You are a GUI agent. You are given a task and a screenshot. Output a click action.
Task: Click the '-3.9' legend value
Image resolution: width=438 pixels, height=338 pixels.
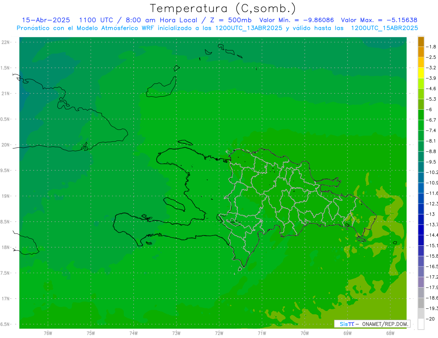click(431, 78)
